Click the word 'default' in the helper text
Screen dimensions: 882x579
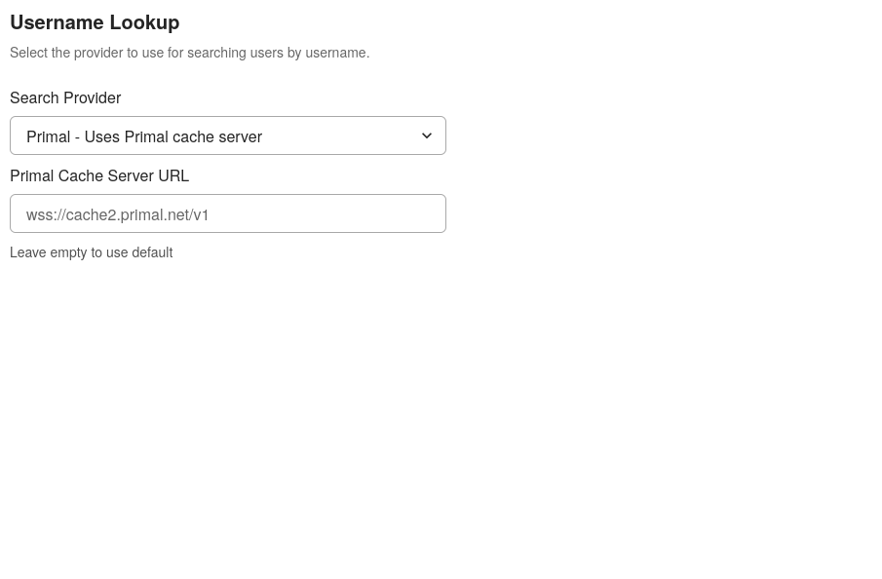point(151,252)
